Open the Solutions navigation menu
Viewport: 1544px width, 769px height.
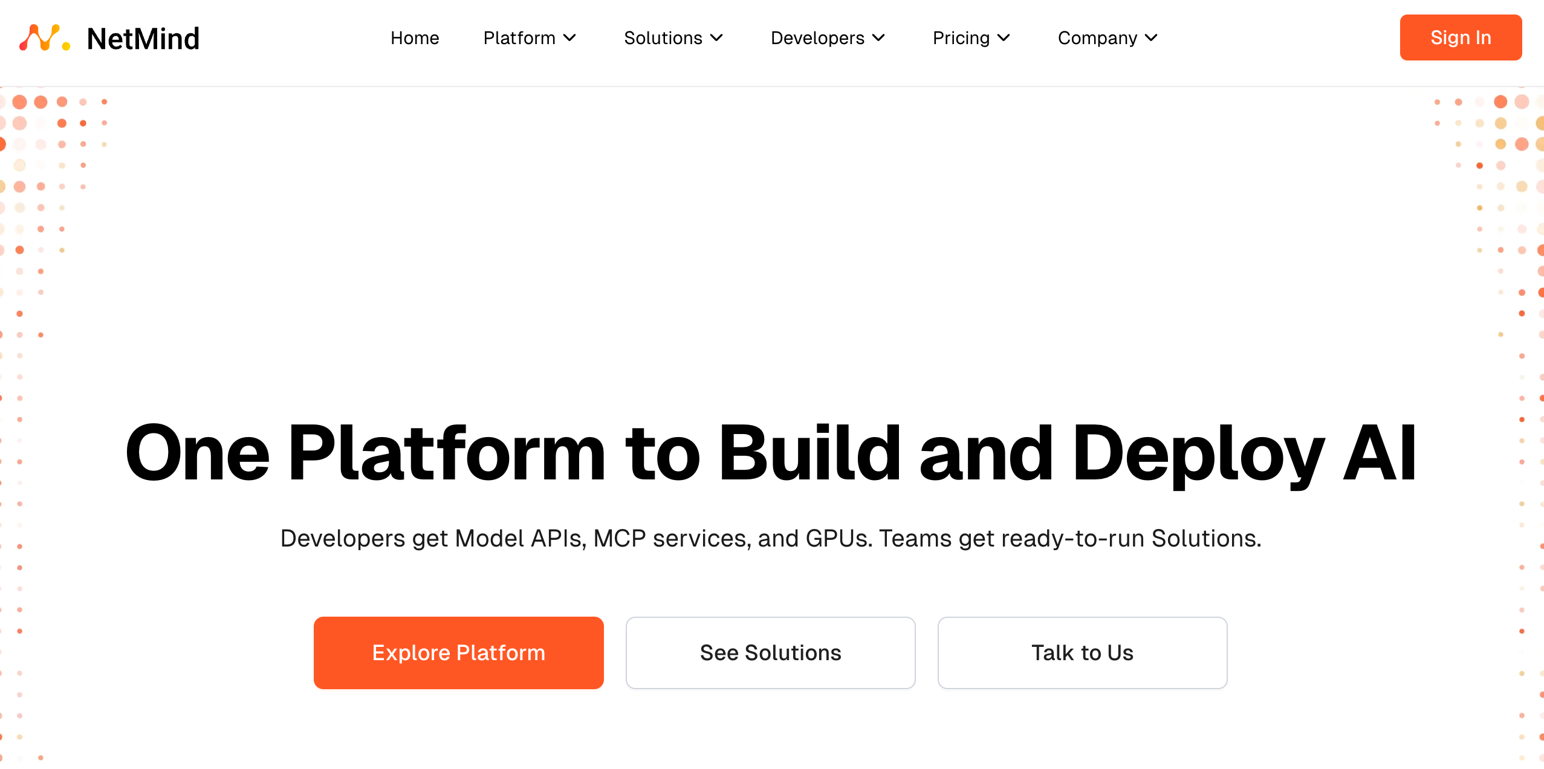click(x=663, y=38)
